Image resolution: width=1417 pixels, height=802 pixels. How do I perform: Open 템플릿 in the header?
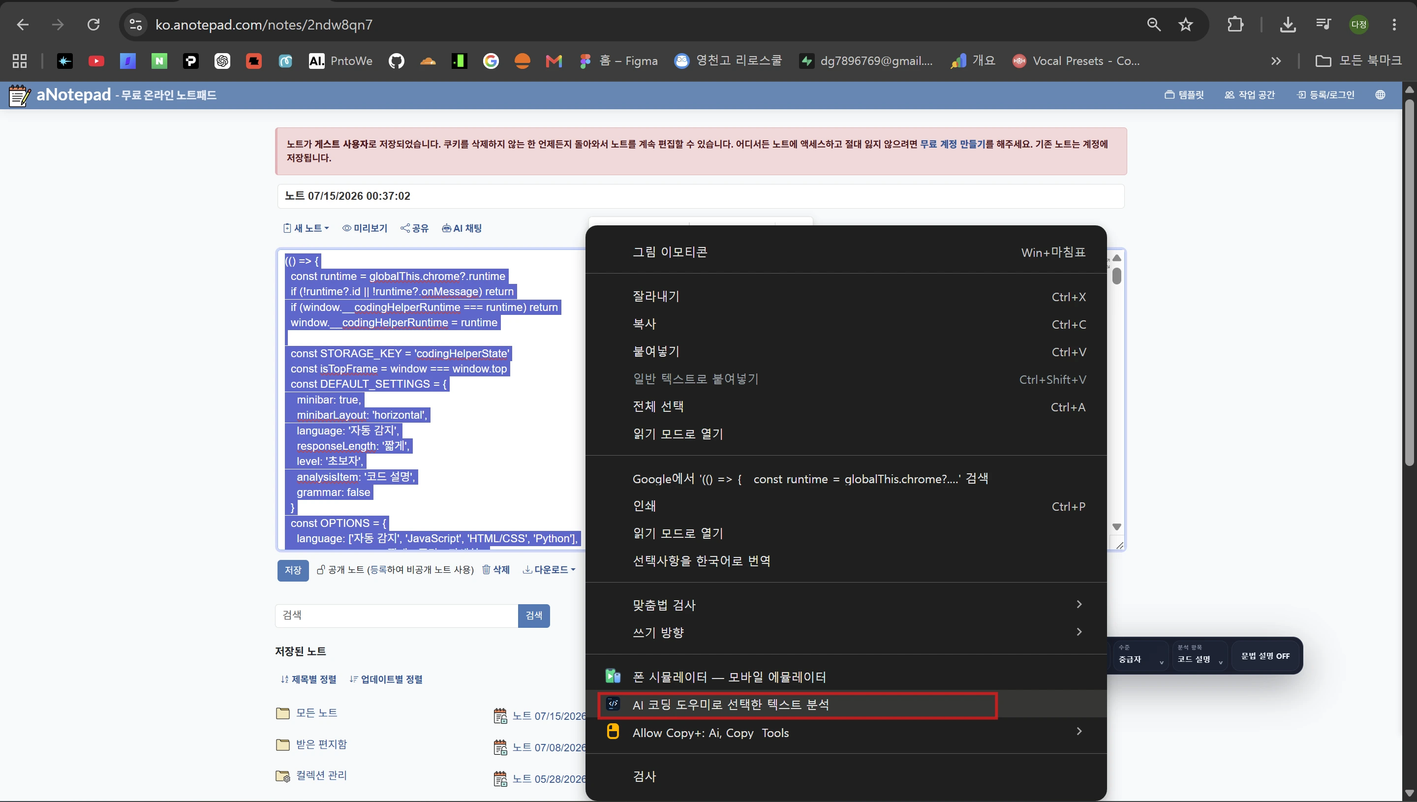(1185, 95)
